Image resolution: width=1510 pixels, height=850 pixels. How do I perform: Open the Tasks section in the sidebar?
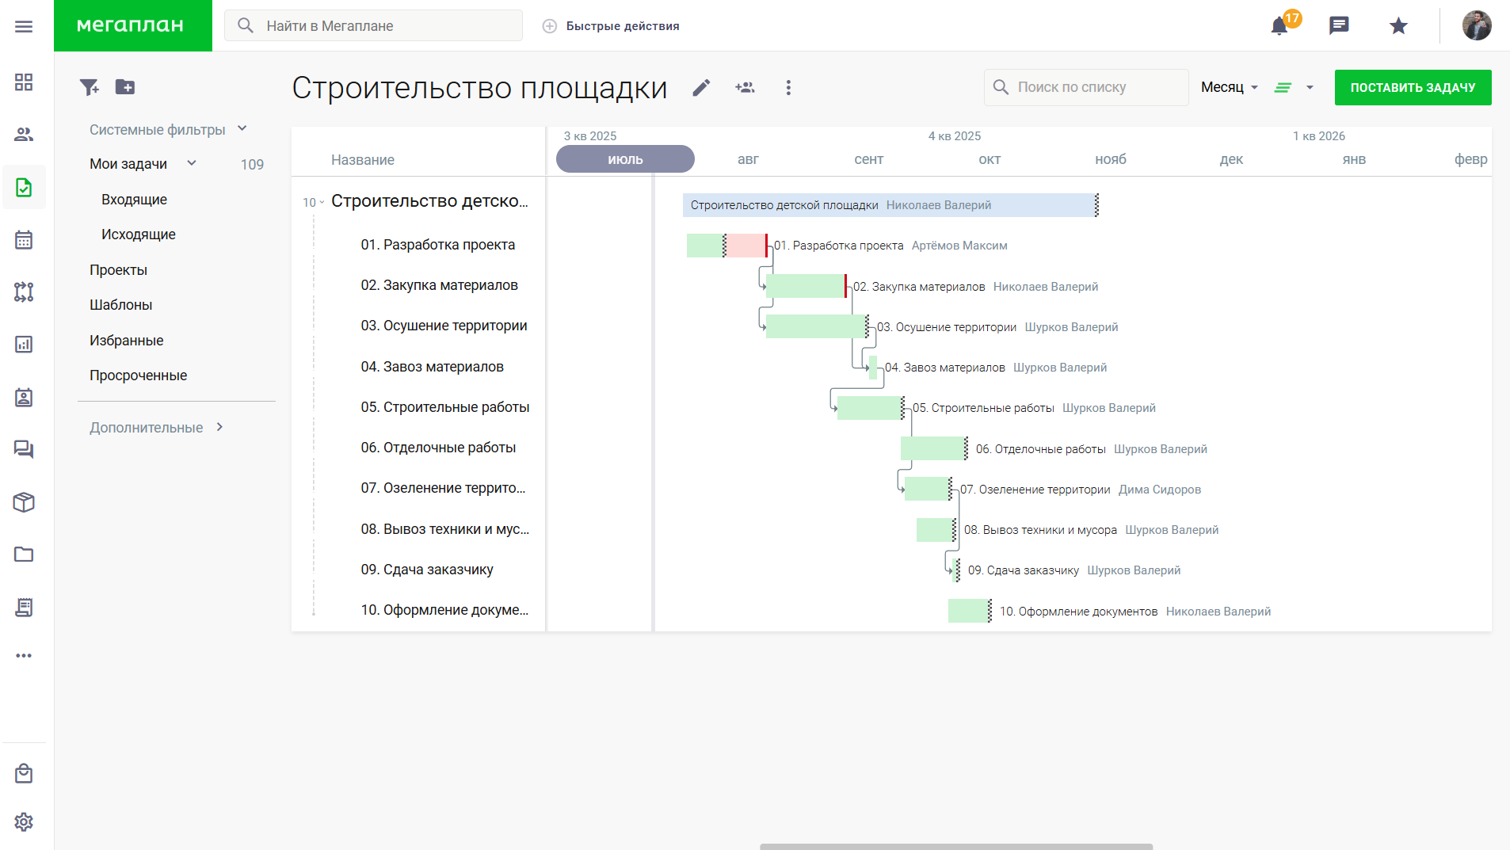click(x=24, y=187)
